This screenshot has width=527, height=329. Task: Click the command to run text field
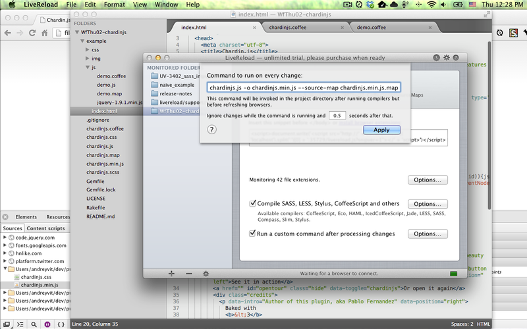click(x=304, y=88)
